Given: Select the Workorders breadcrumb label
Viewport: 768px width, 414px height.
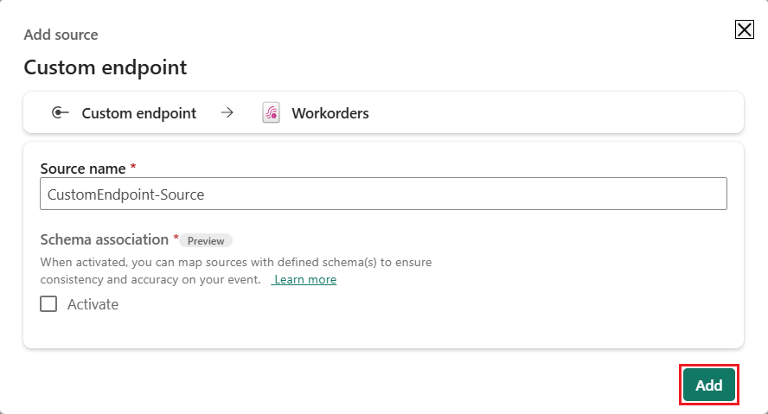Looking at the screenshot, I should pyautogui.click(x=330, y=113).
